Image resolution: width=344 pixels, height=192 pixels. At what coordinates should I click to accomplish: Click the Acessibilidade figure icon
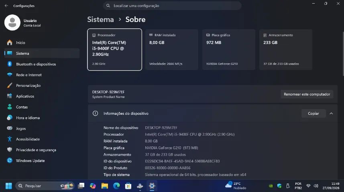[10, 139]
